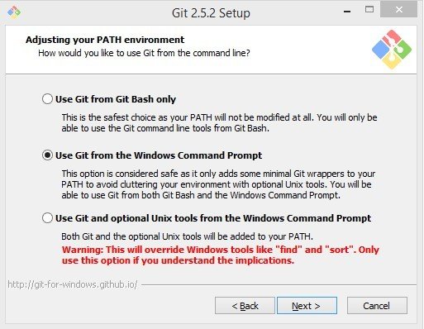Cancel the Git setup
The width and height of the screenshot is (424, 329).
pos(377,305)
